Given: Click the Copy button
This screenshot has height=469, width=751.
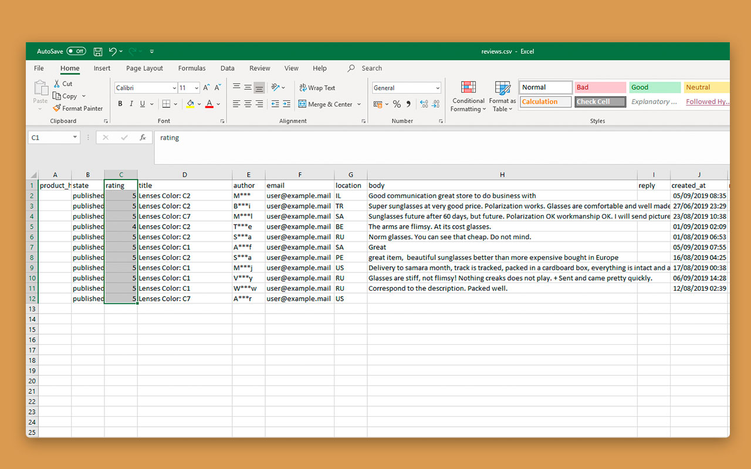Looking at the screenshot, I should tap(65, 96).
